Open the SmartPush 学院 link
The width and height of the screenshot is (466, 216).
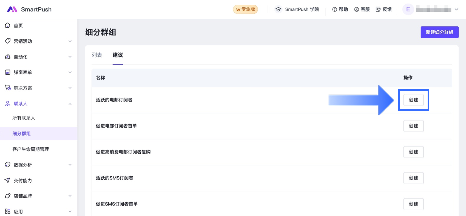coord(302,9)
